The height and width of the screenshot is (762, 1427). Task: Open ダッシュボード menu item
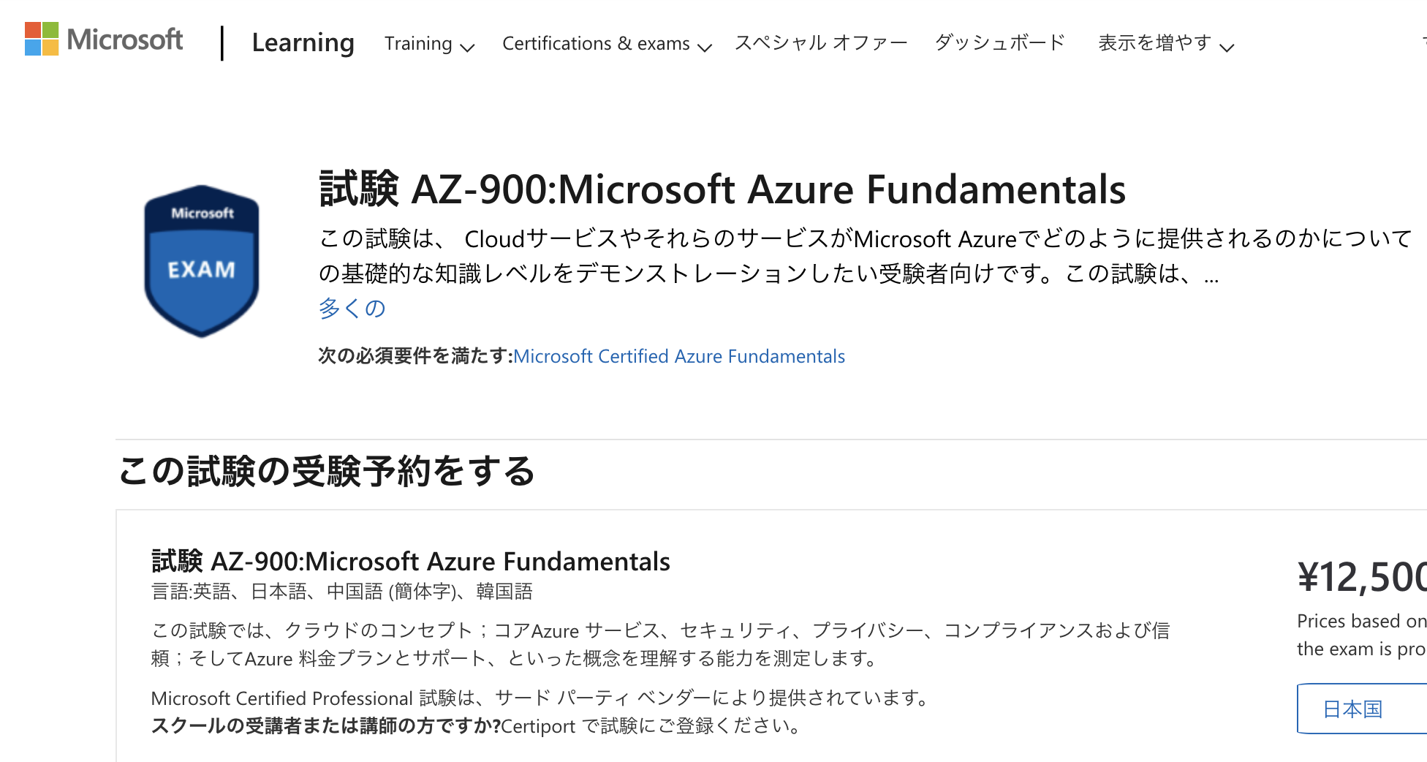[999, 43]
